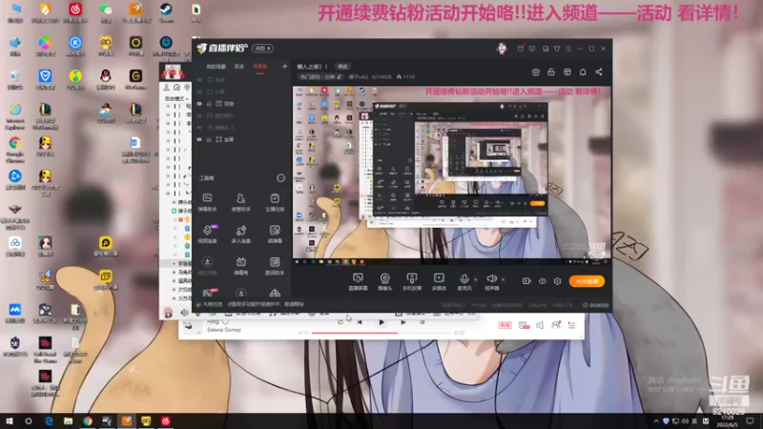
Task: Lock the bottom 全屏 source layer
Action: [x=209, y=139]
